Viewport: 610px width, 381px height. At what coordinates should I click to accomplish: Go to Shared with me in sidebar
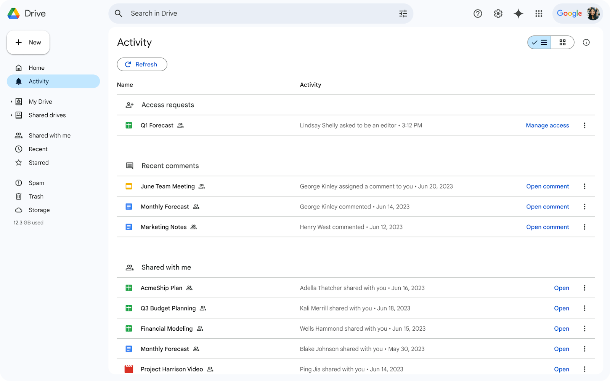pyautogui.click(x=50, y=136)
